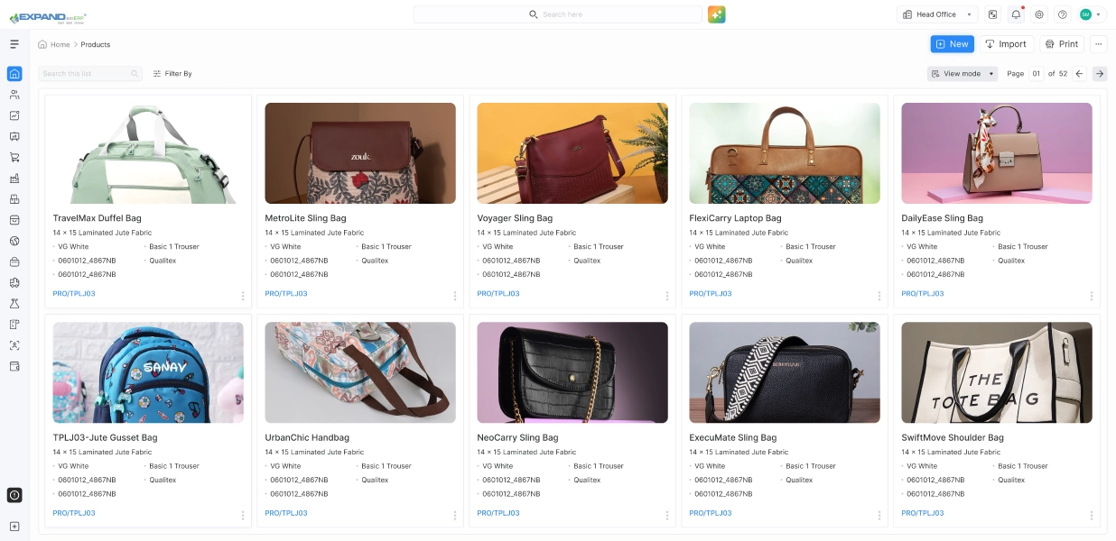Open the lab flask sidebar module

tap(14, 303)
